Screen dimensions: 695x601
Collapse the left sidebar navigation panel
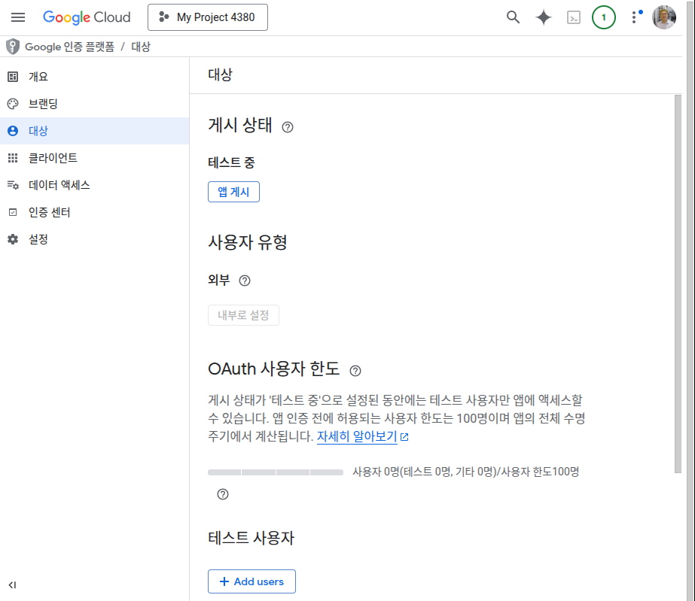click(13, 584)
